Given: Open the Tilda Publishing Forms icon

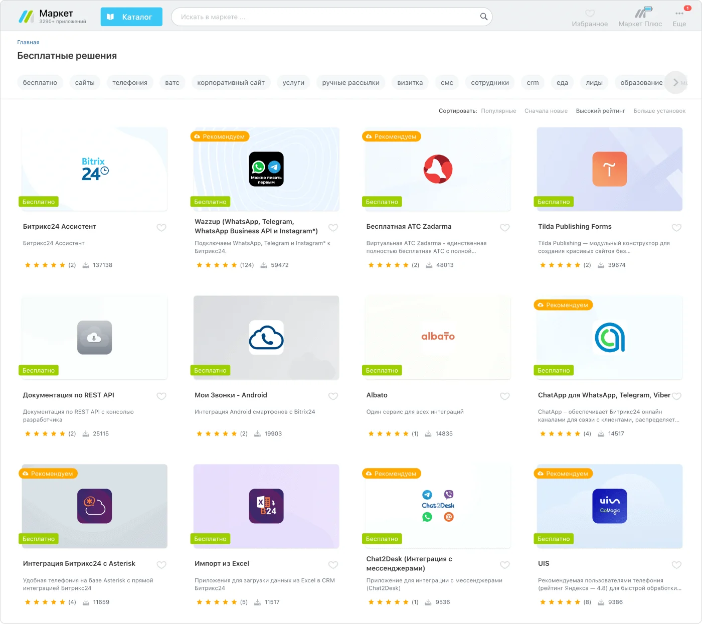Looking at the screenshot, I should 609,169.
